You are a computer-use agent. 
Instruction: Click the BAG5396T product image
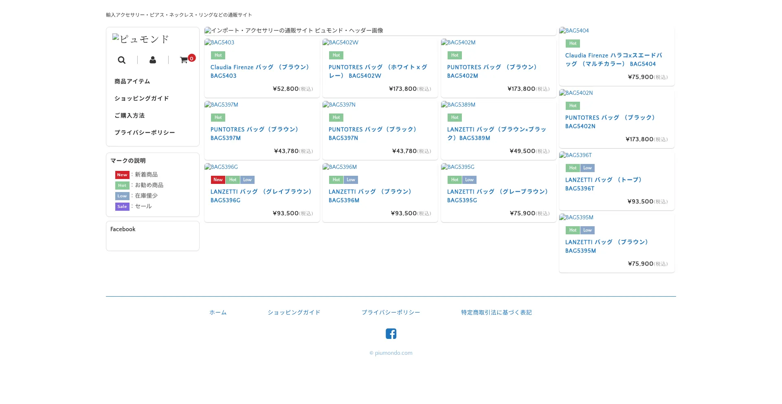point(576,155)
